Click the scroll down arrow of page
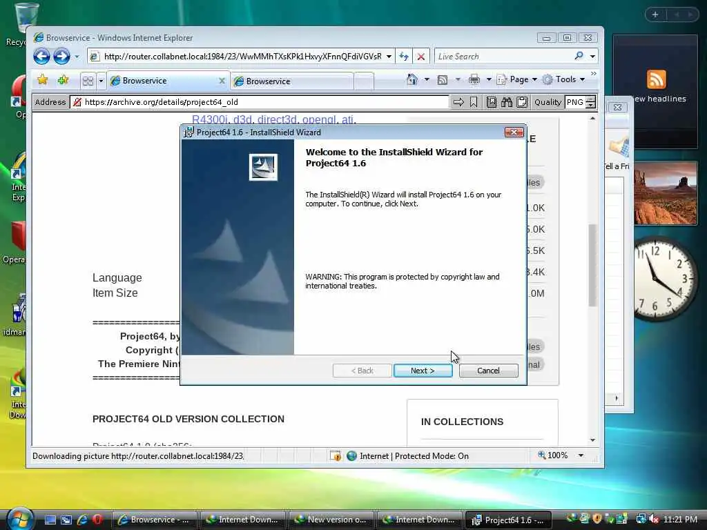This screenshot has width=707, height=530. [x=592, y=440]
